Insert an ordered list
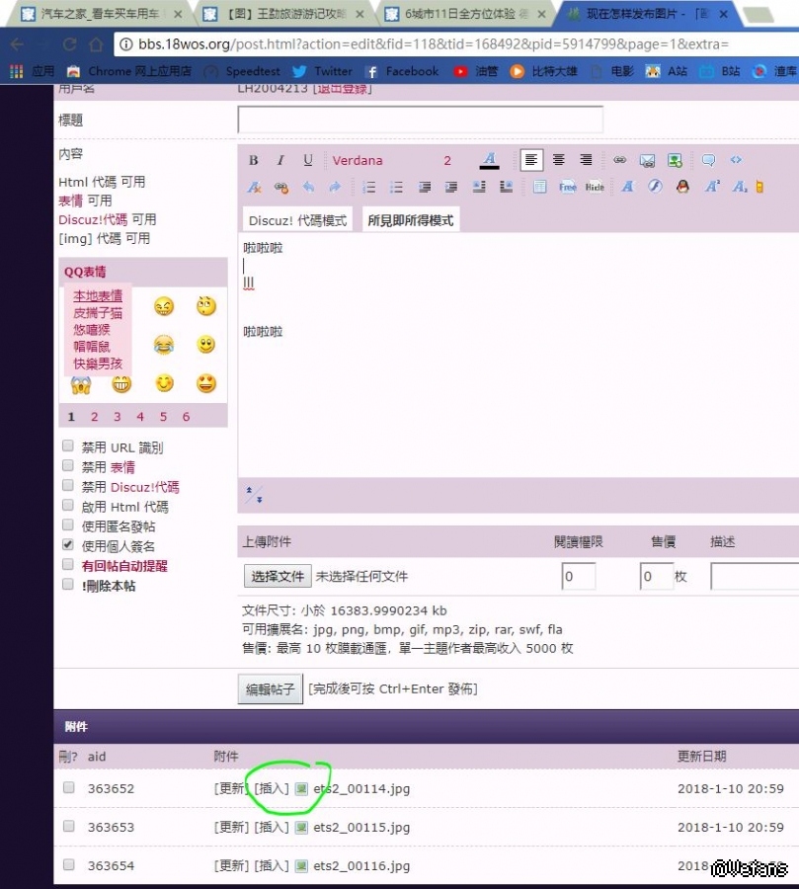 tap(369, 187)
